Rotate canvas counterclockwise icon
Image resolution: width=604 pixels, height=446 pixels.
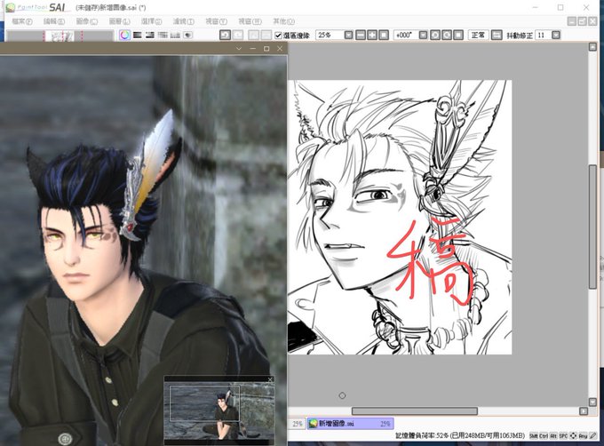click(x=435, y=35)
